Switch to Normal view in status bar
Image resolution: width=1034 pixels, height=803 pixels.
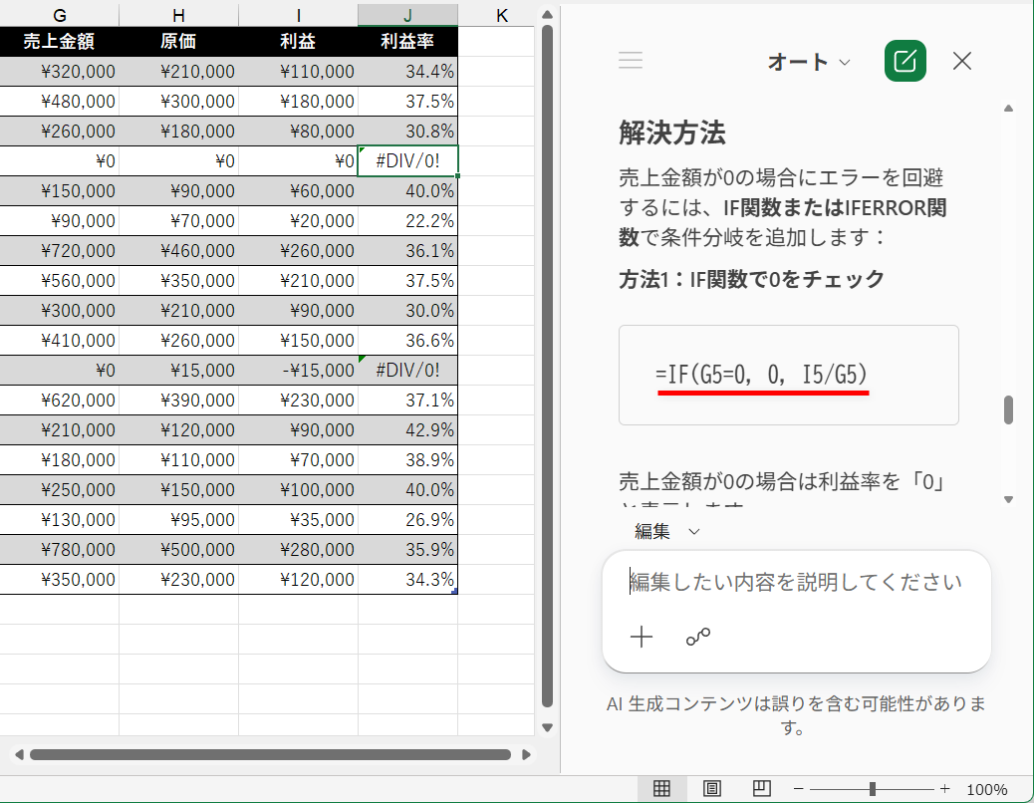click(661, 788)
